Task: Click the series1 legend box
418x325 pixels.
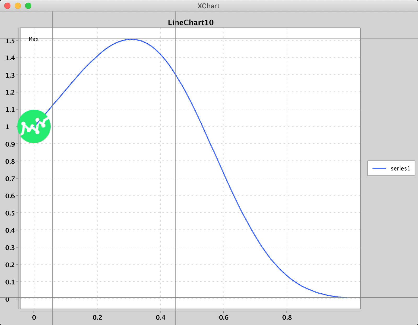Action: pos(391,168)
